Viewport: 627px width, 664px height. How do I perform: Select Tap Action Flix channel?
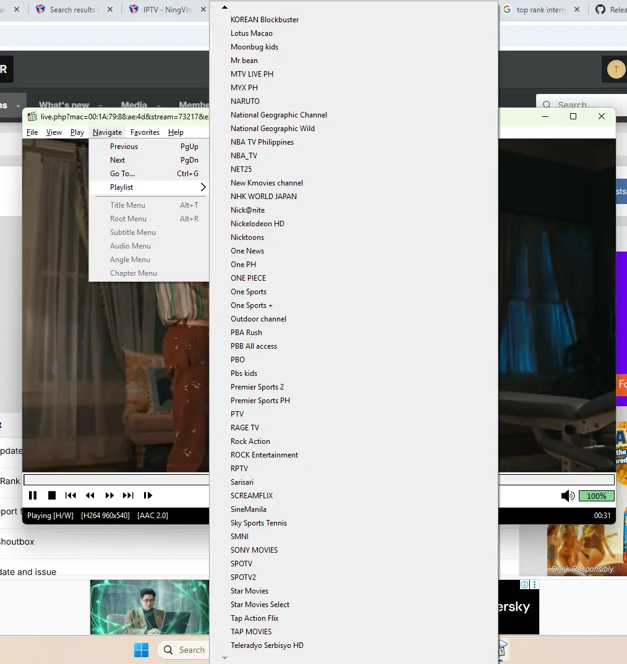pyautogui.click(x=254, y=618)
